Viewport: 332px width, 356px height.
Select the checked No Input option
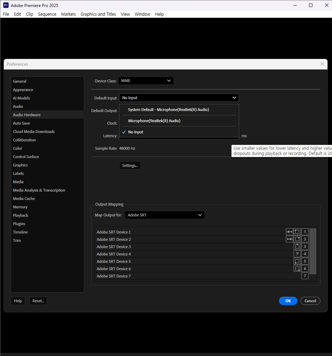pyautogui.click(x=179, y=132)
